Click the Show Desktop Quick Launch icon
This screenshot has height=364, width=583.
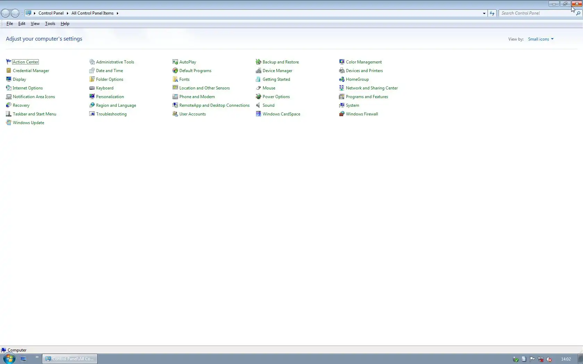(23, 359)
